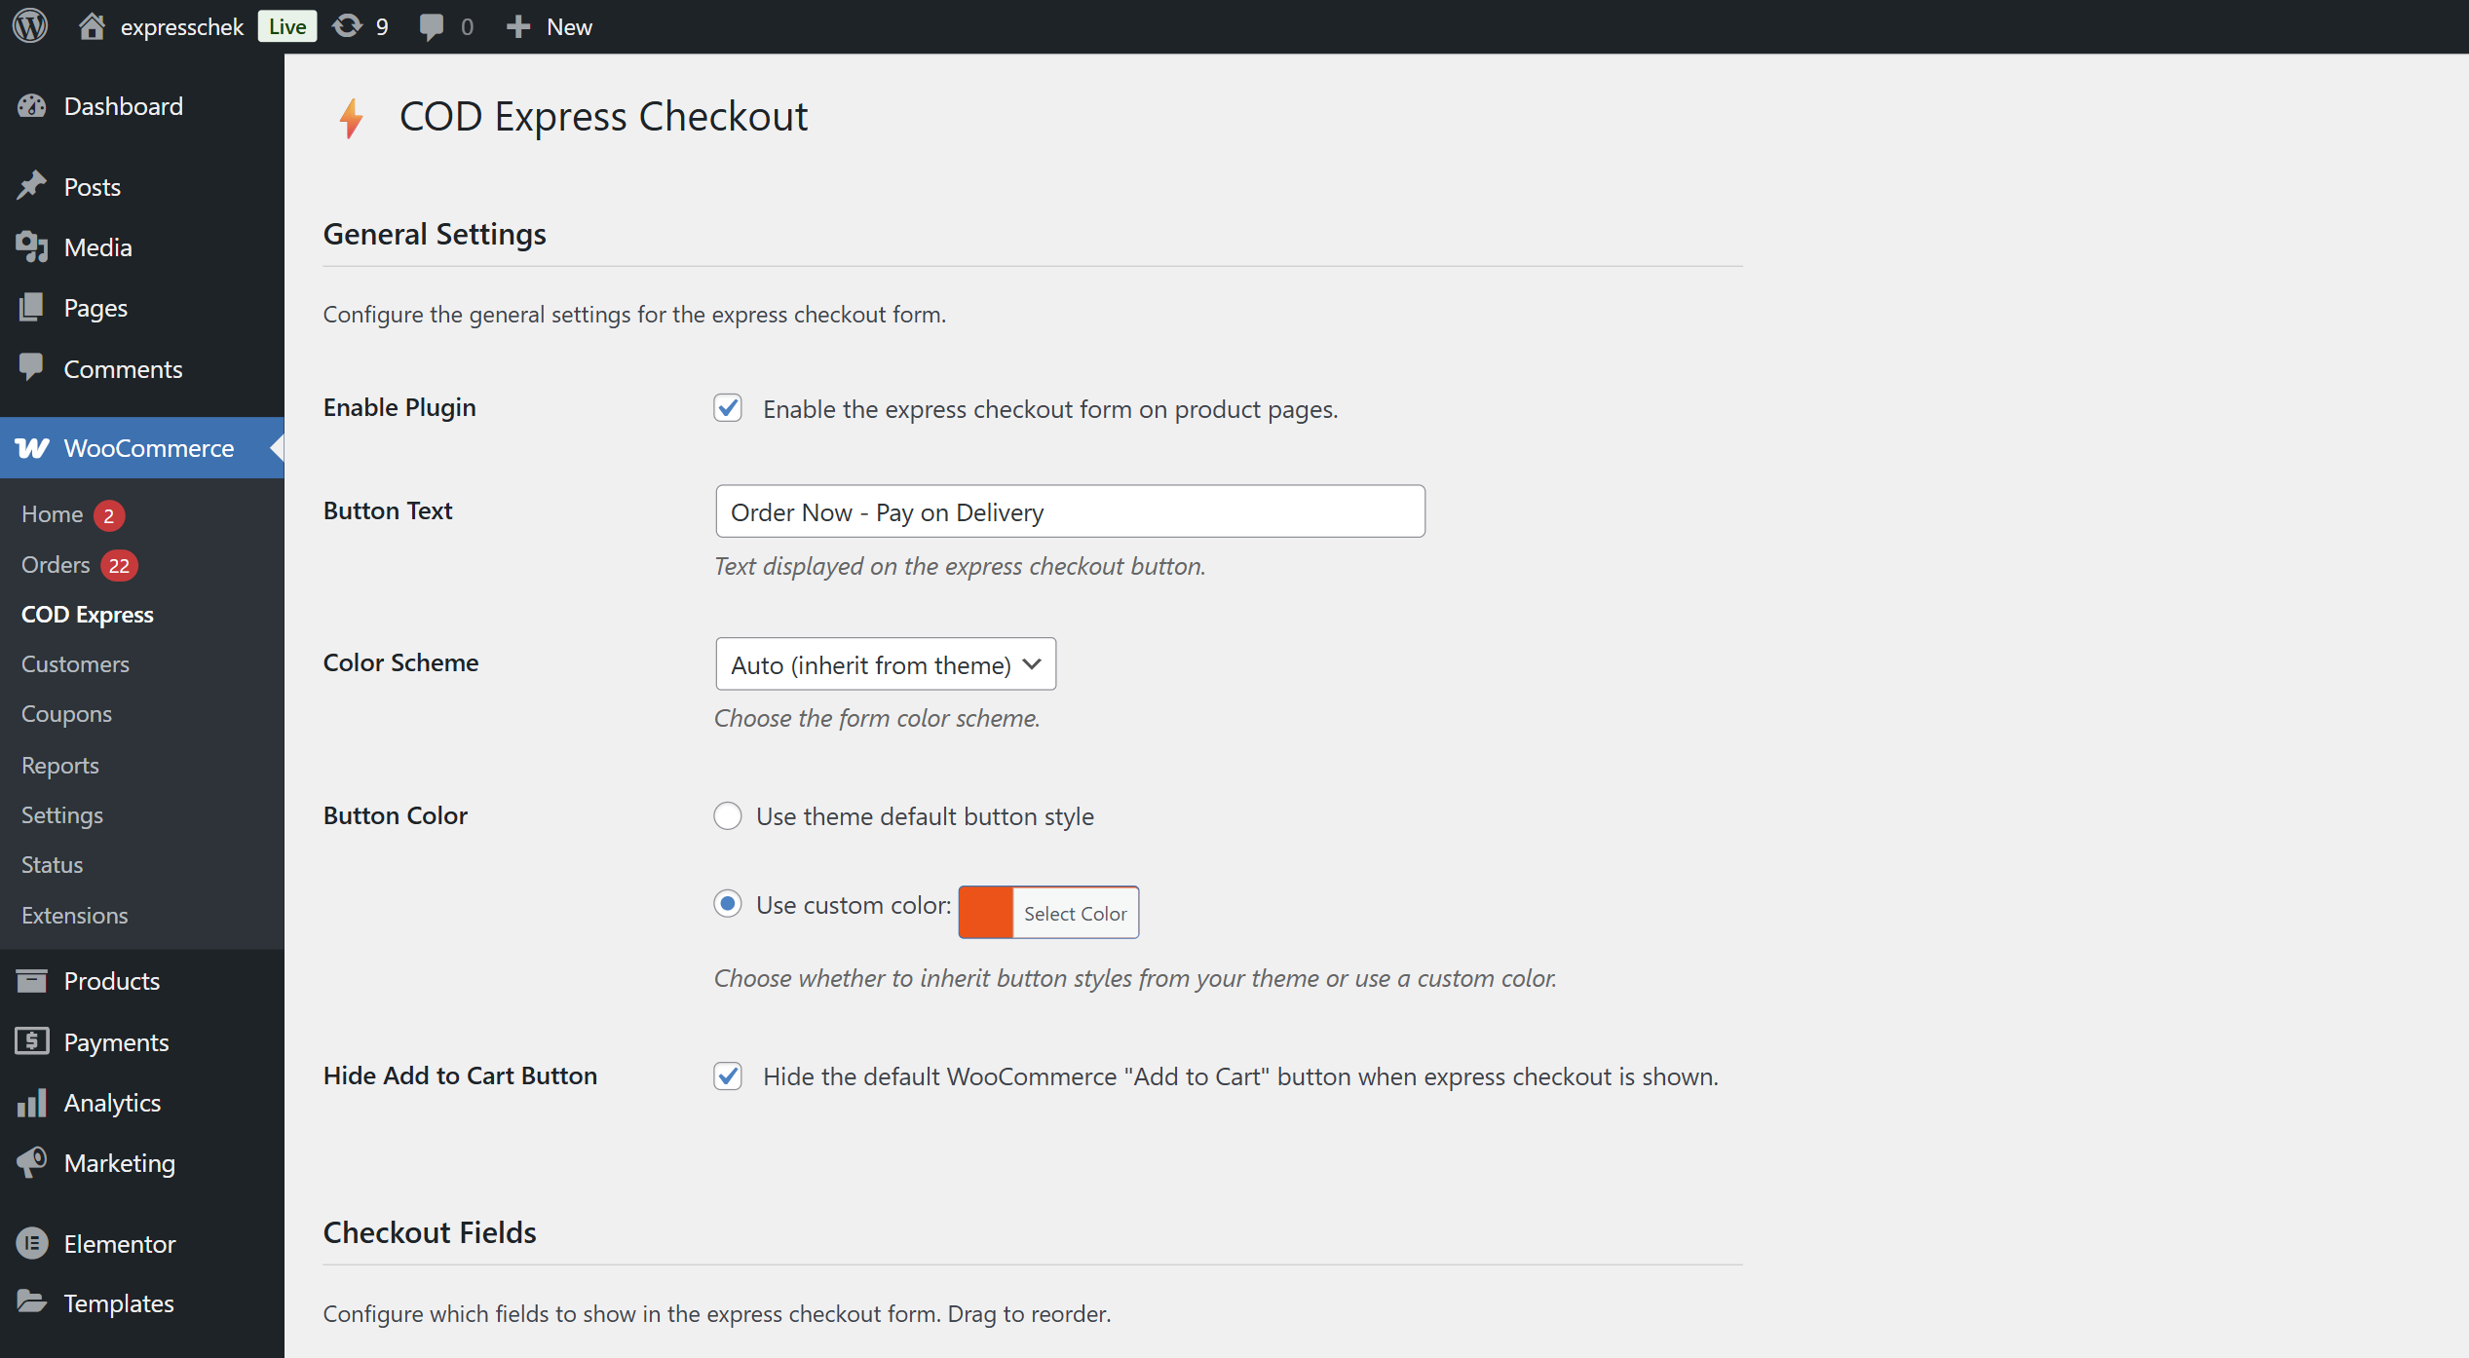
Task: Click the Marketing megaphone icon
Action: click(x=32, y=1162)
